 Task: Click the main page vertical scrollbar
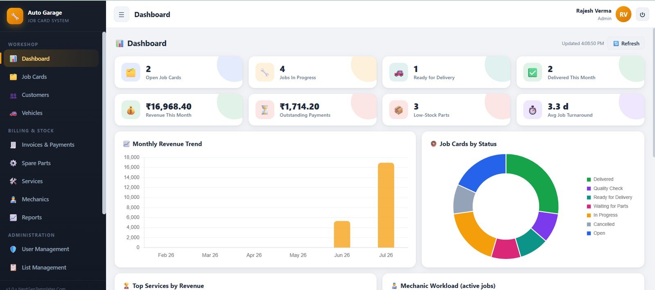(653, 92)
